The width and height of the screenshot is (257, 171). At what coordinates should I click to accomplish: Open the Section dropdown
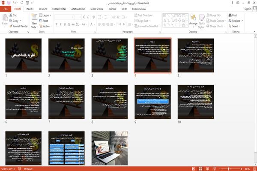tap(45, 26)
